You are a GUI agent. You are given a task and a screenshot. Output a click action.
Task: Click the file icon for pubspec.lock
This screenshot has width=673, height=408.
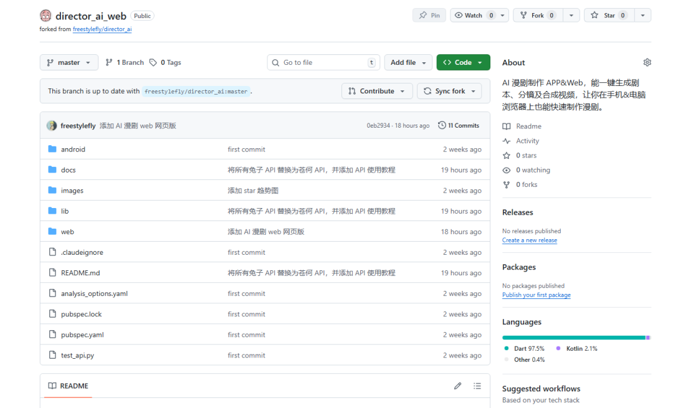point(52,313)
